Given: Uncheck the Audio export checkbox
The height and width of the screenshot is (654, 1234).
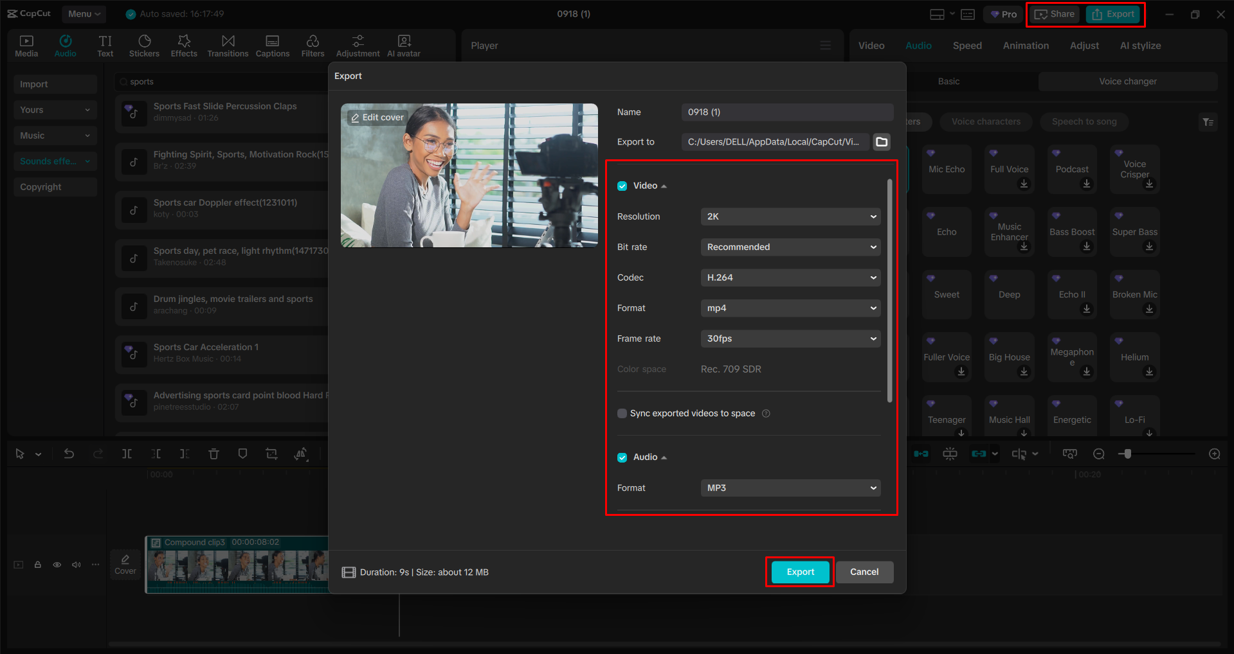Looking at the screenshot, I should click(x=622, y=457).
